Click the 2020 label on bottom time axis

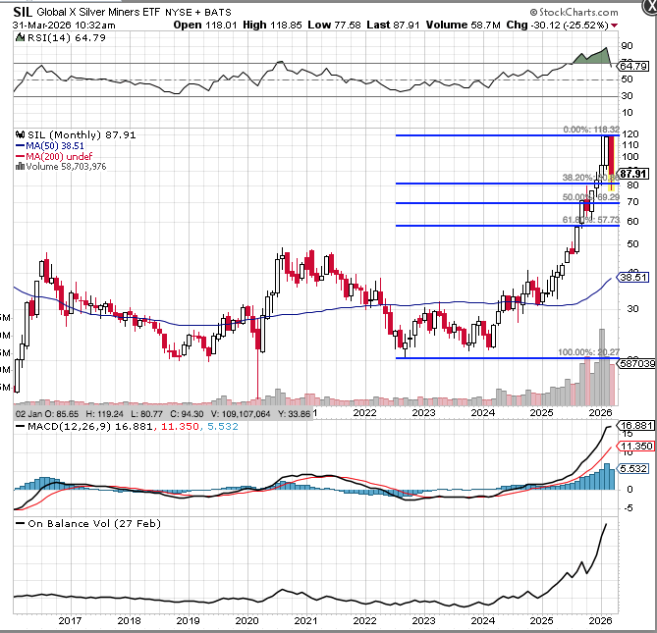tap(246, 621)
